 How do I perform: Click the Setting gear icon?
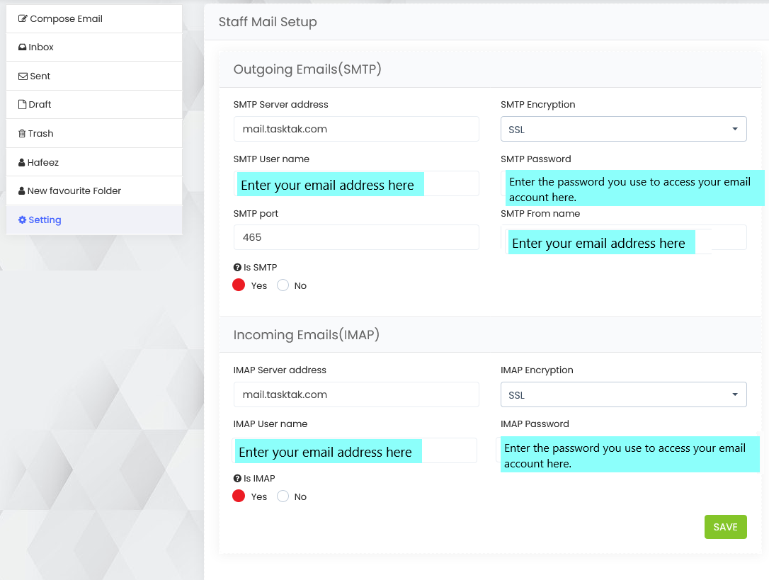22,220
